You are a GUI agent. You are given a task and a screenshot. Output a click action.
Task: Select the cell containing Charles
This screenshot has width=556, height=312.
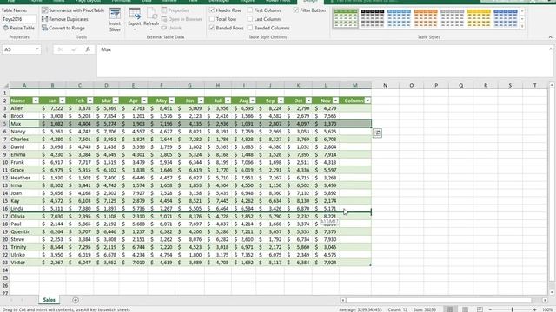(x=24, y=140)
